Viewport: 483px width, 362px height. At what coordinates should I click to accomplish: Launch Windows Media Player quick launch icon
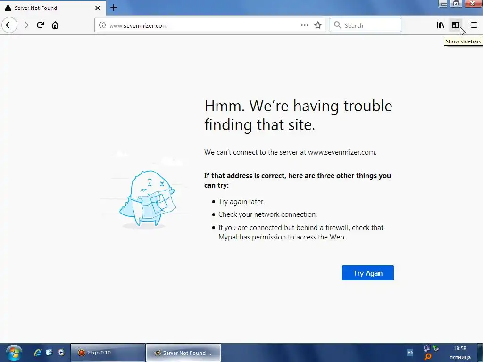click(x=61, y=353)
